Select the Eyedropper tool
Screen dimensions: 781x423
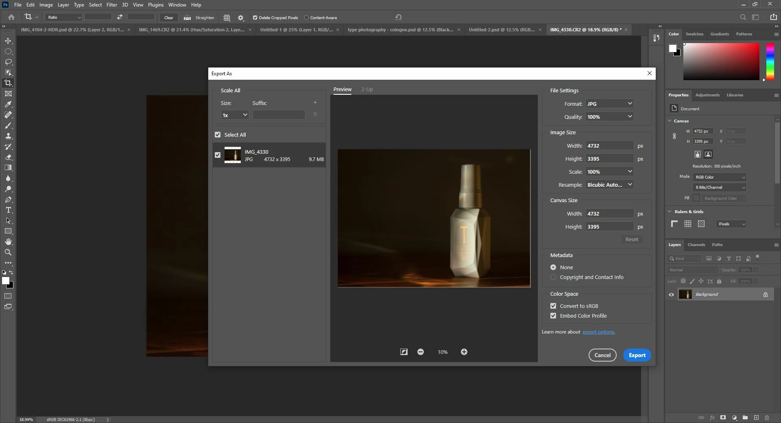click(x=8, y=105)
